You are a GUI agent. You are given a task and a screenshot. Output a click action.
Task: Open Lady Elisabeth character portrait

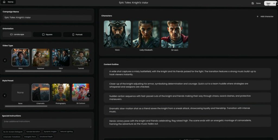(x=146, y=34)
